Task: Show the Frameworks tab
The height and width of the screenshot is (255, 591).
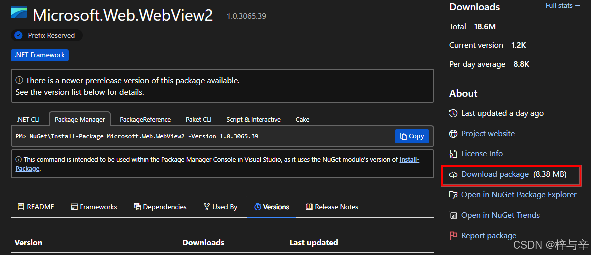Action: [x=94, y=207]
